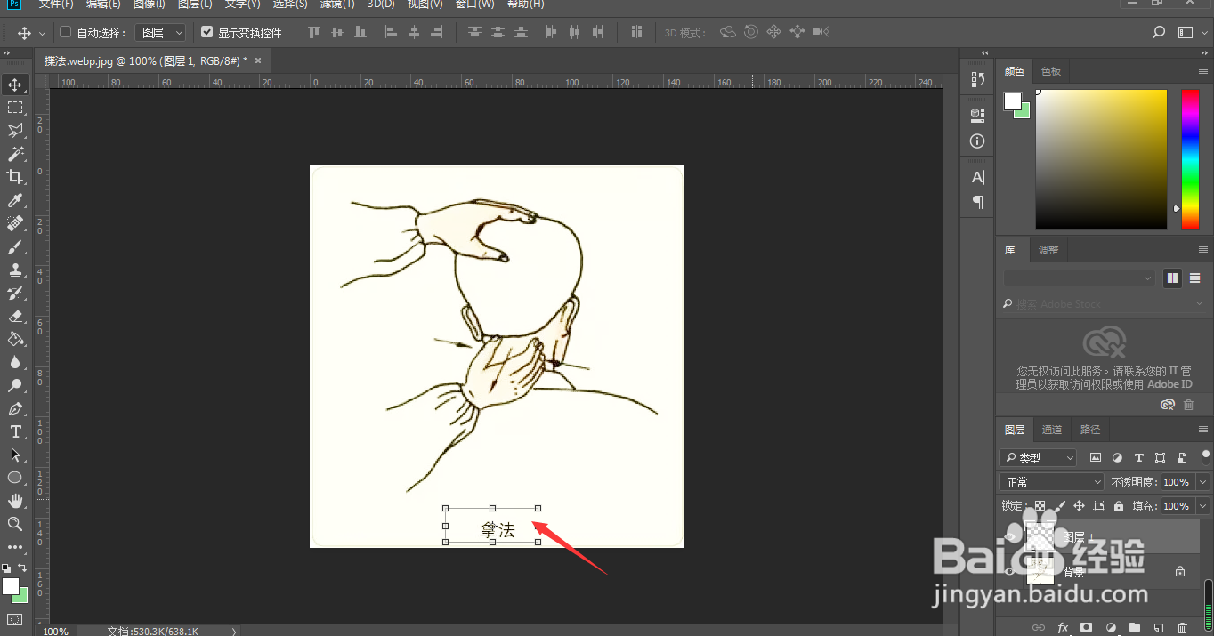
Task: Select the Horizontal Type tool
Action: 15,431
